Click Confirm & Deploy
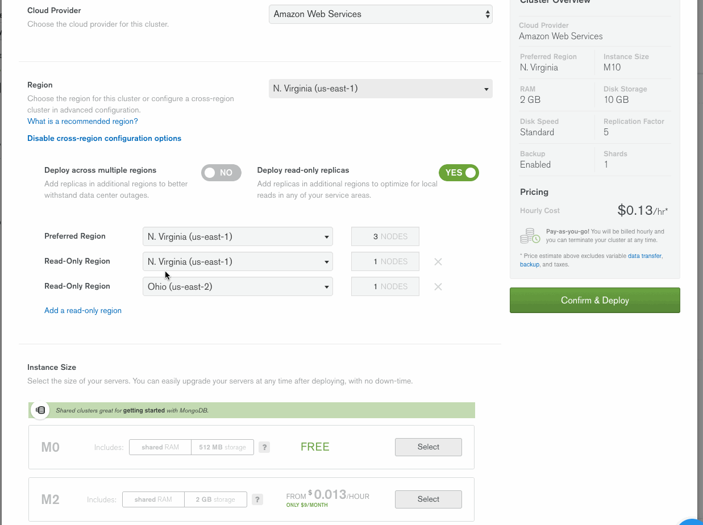Viewport: 703px width, 525px height. click(594, 300)
